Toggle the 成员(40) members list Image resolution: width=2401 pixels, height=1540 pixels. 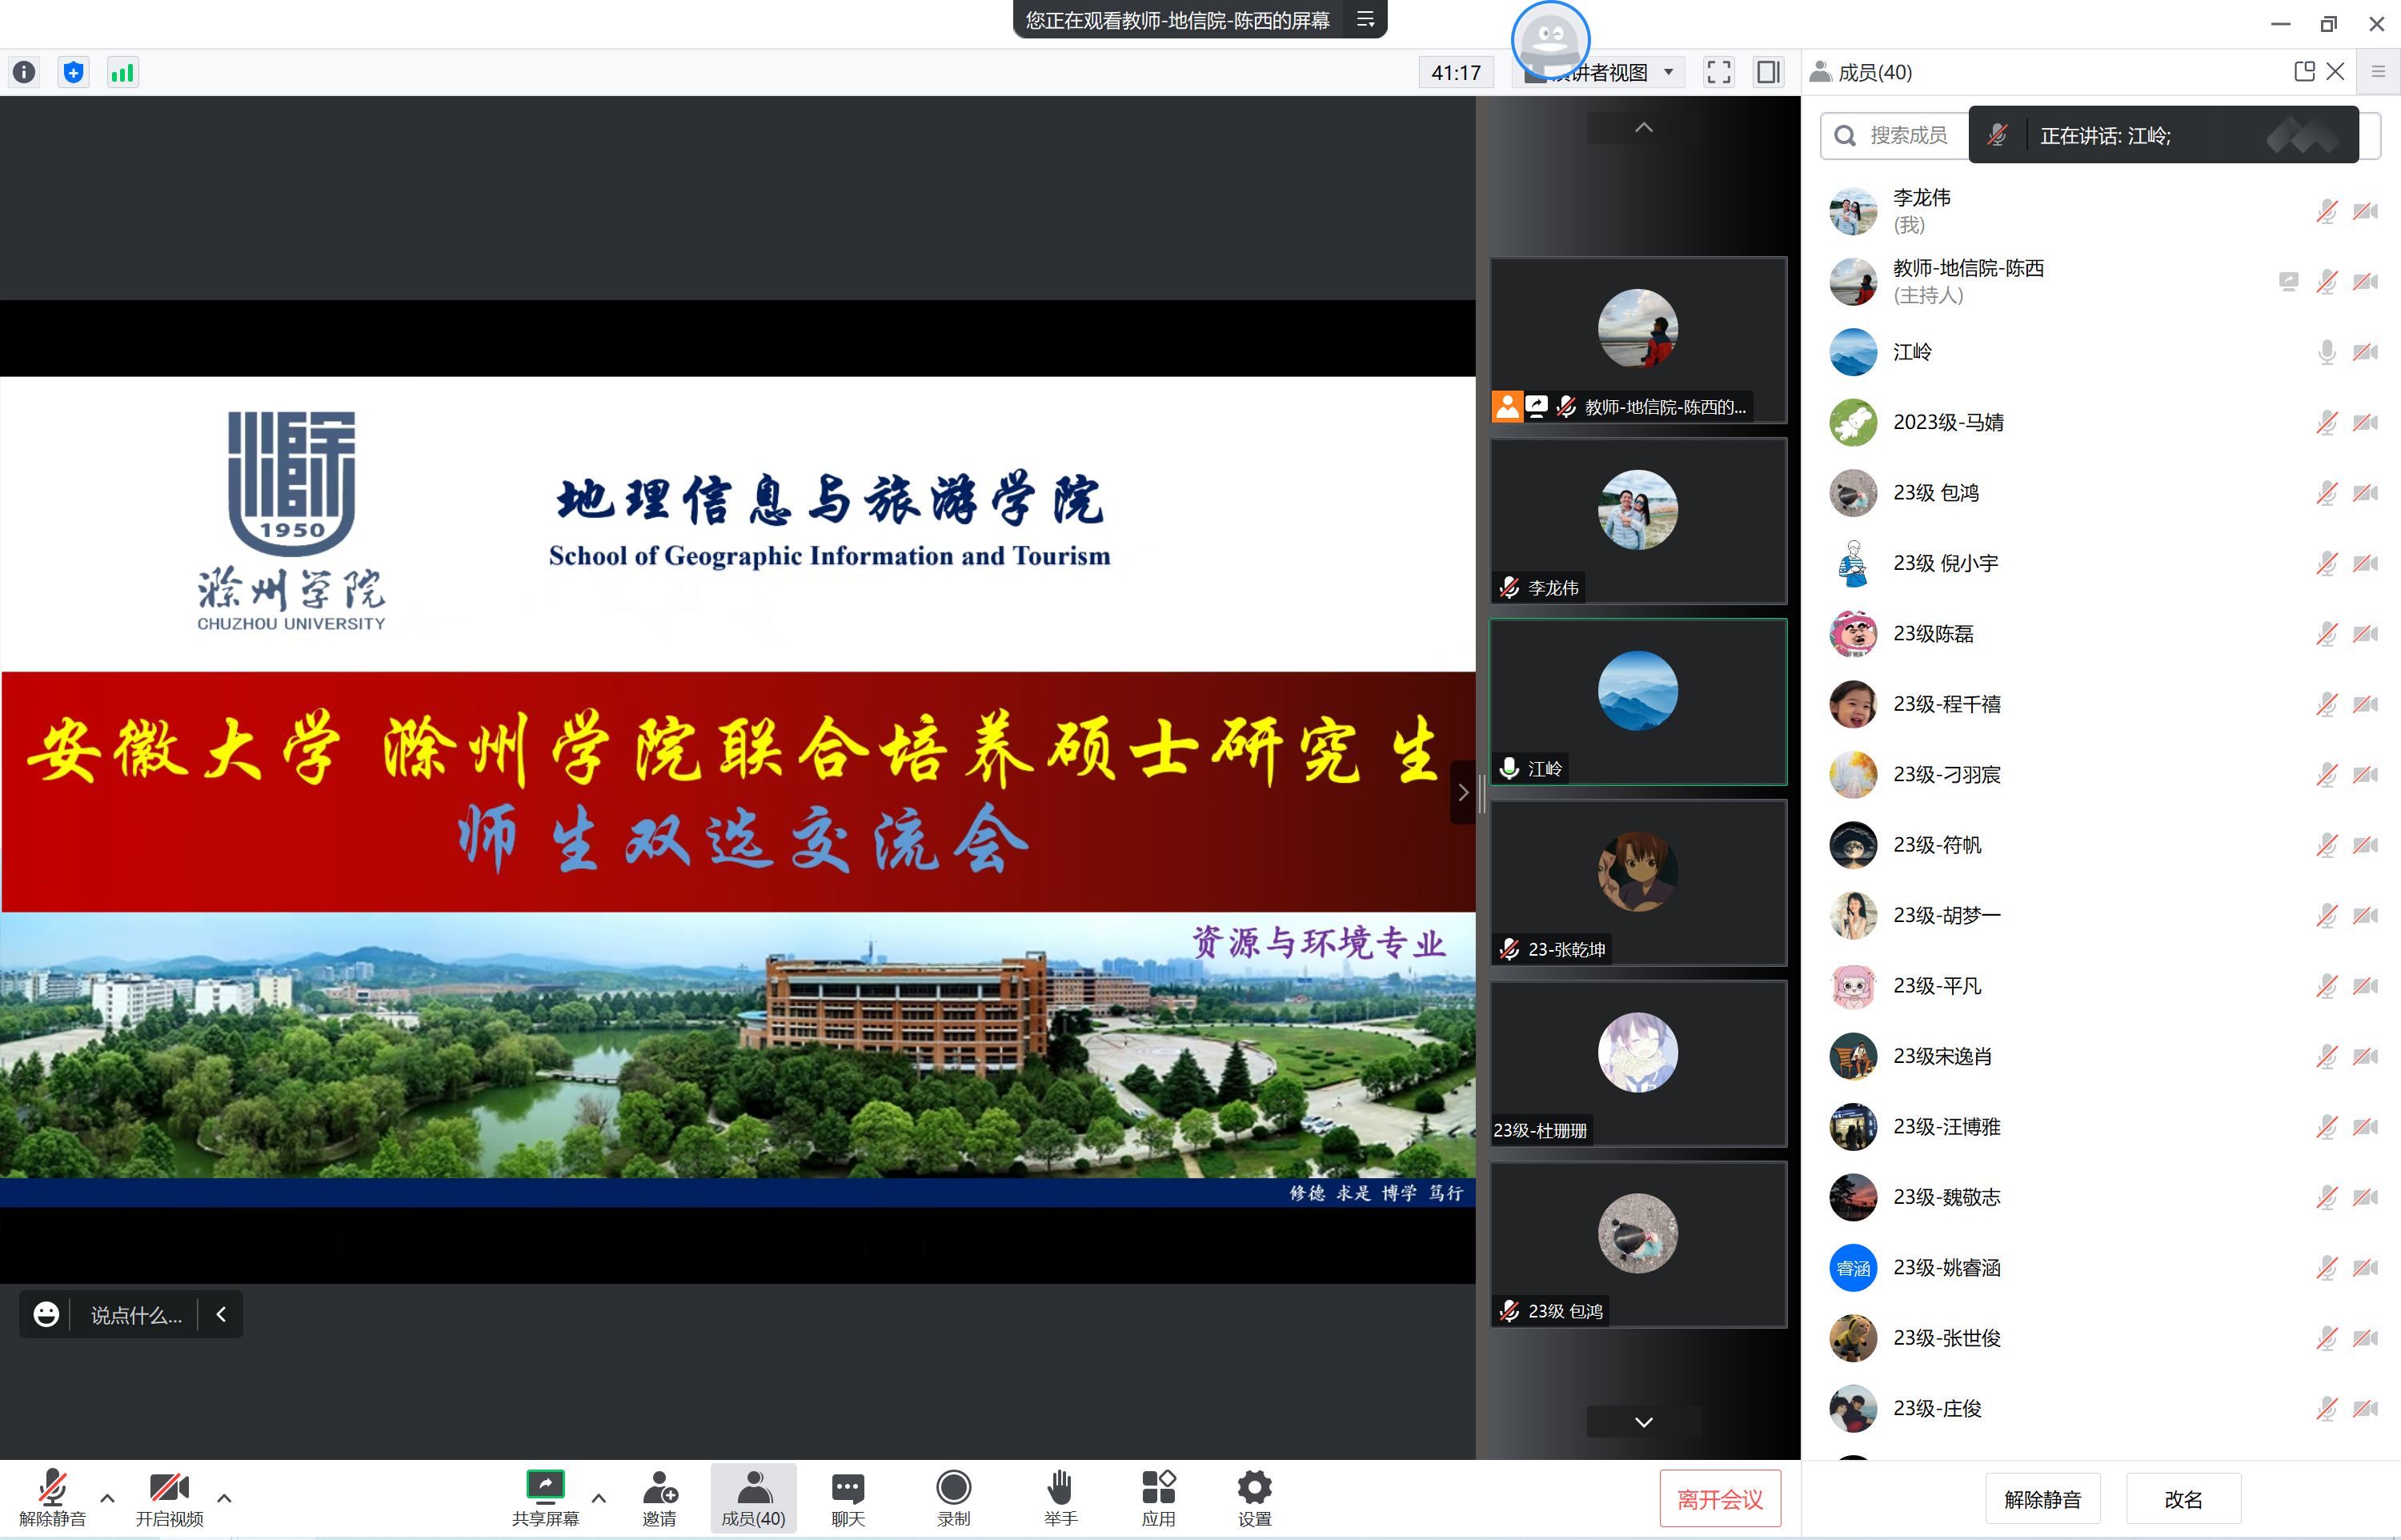tap(754, 1498)
